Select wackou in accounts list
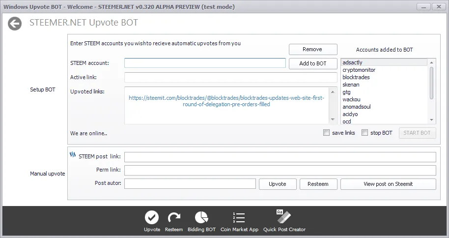This screenshot has height=238, width=449. point(384,99)
